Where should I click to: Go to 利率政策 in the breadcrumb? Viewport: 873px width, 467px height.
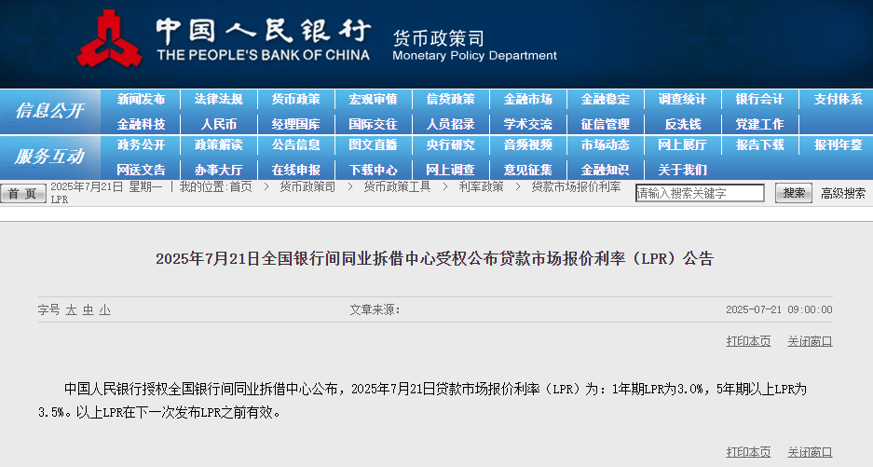(x=481, y=186)
